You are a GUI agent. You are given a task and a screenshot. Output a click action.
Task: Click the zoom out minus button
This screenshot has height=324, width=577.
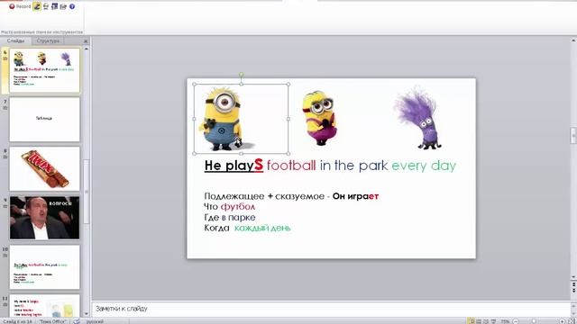(516, 321)
